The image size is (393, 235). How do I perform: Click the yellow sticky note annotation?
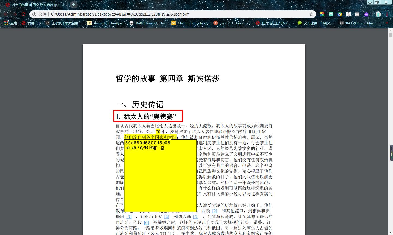coord(161,176)
